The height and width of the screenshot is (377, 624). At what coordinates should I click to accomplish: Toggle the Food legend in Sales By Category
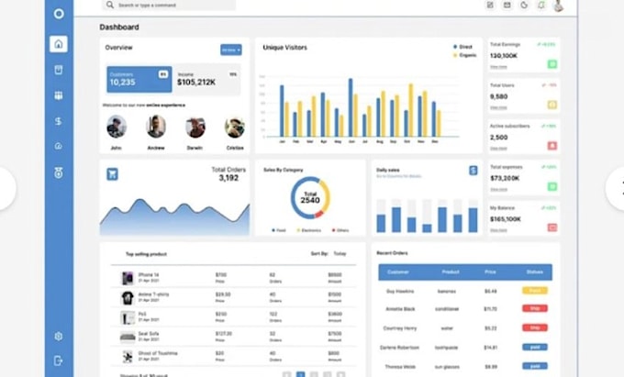(x=279, y=230)
